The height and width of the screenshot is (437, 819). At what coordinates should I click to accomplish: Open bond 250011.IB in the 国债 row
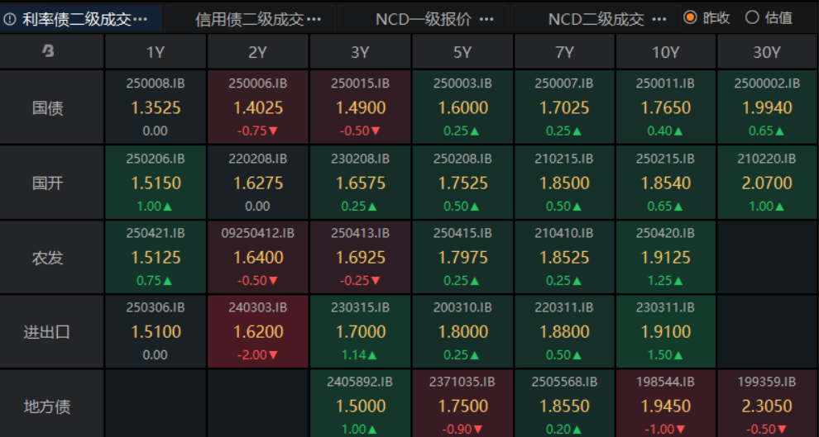pyautogui.click(x=665, y=107)
